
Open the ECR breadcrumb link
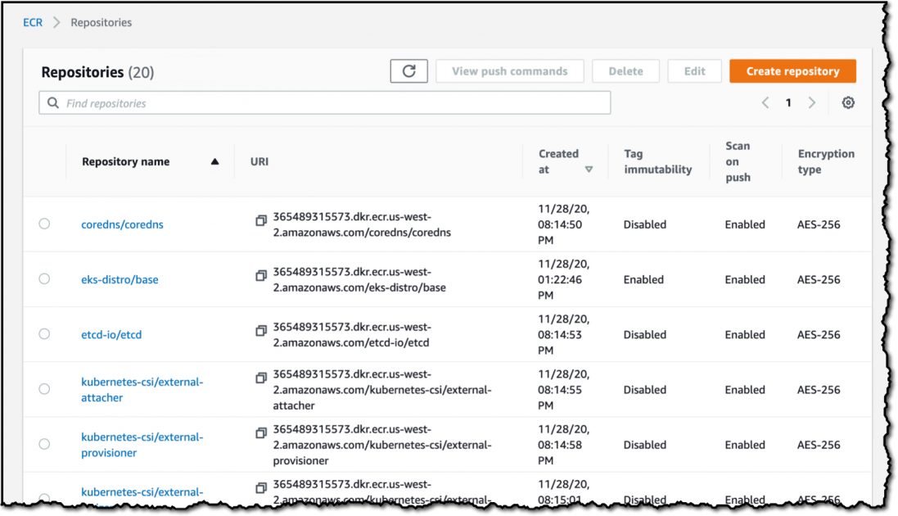click(x=31, y=22)
